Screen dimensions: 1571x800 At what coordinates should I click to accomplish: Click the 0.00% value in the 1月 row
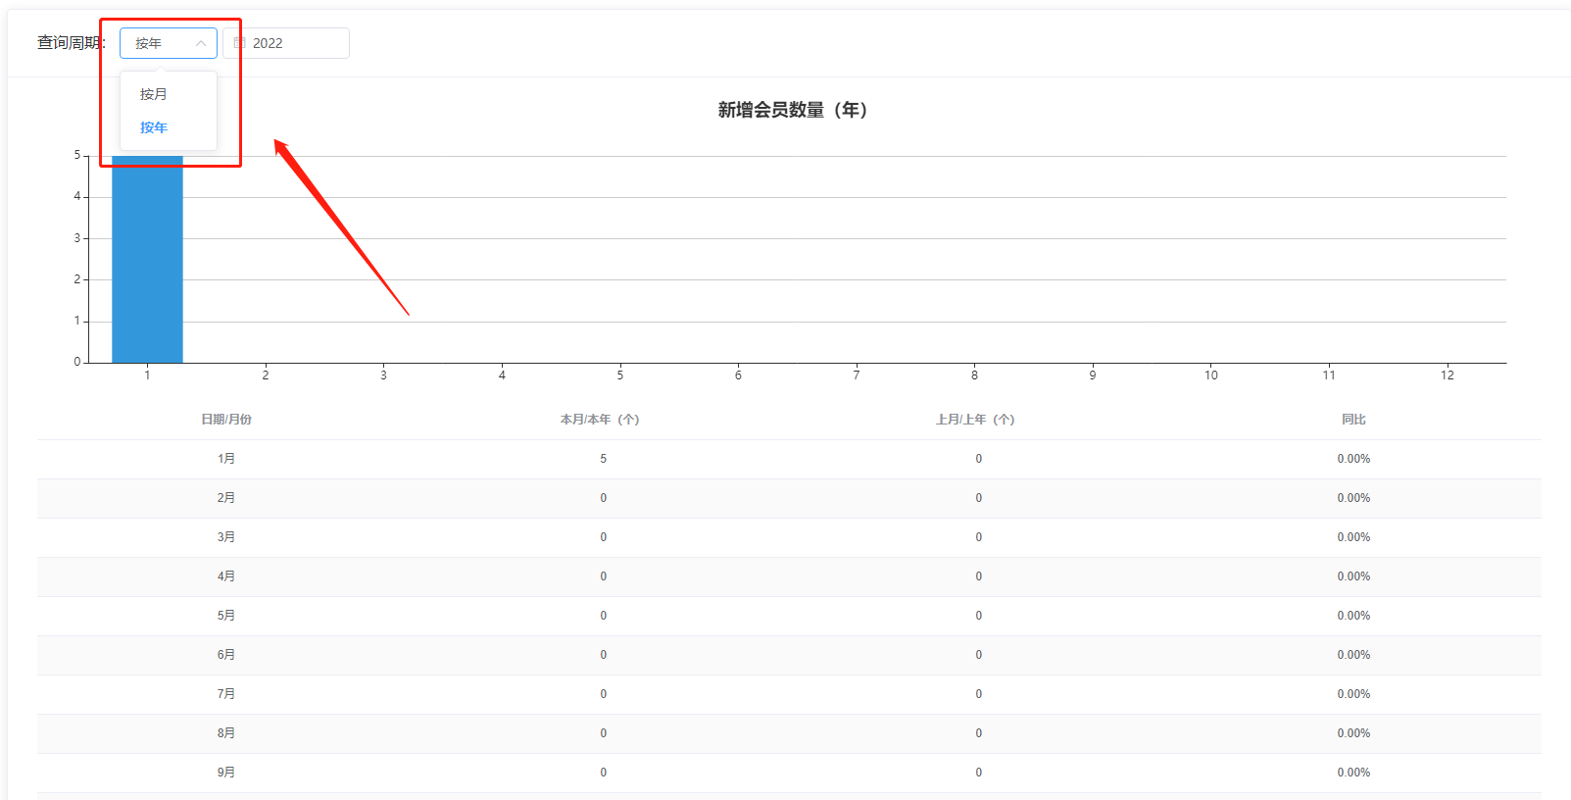click(1353, 459)
